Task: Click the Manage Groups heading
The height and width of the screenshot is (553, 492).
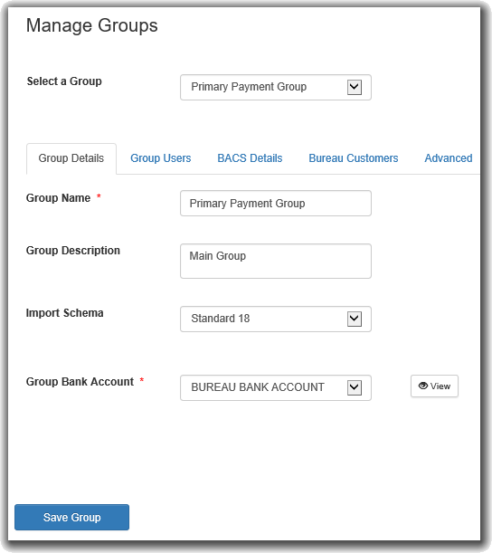Action: coord(92,25)
